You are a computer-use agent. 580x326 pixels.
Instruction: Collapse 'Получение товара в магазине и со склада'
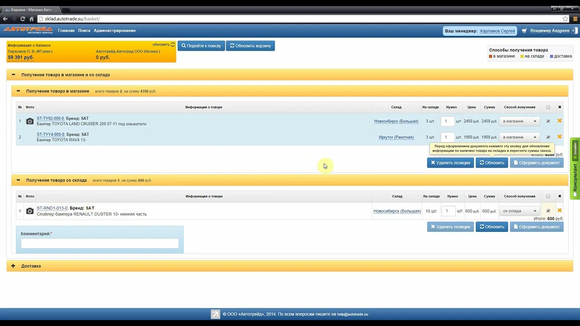pos(13,75)
